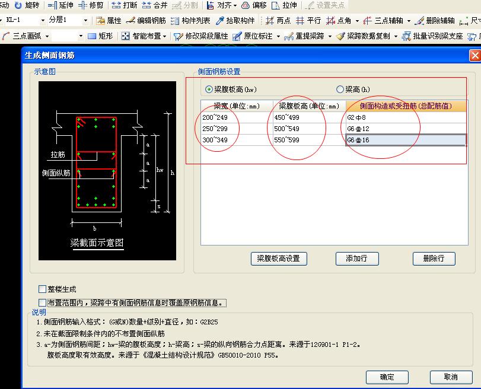Viewport: 481px width, 389px height.
Task: Expand the 三点画弧 dropdown arrow
Action: [47, 37]
